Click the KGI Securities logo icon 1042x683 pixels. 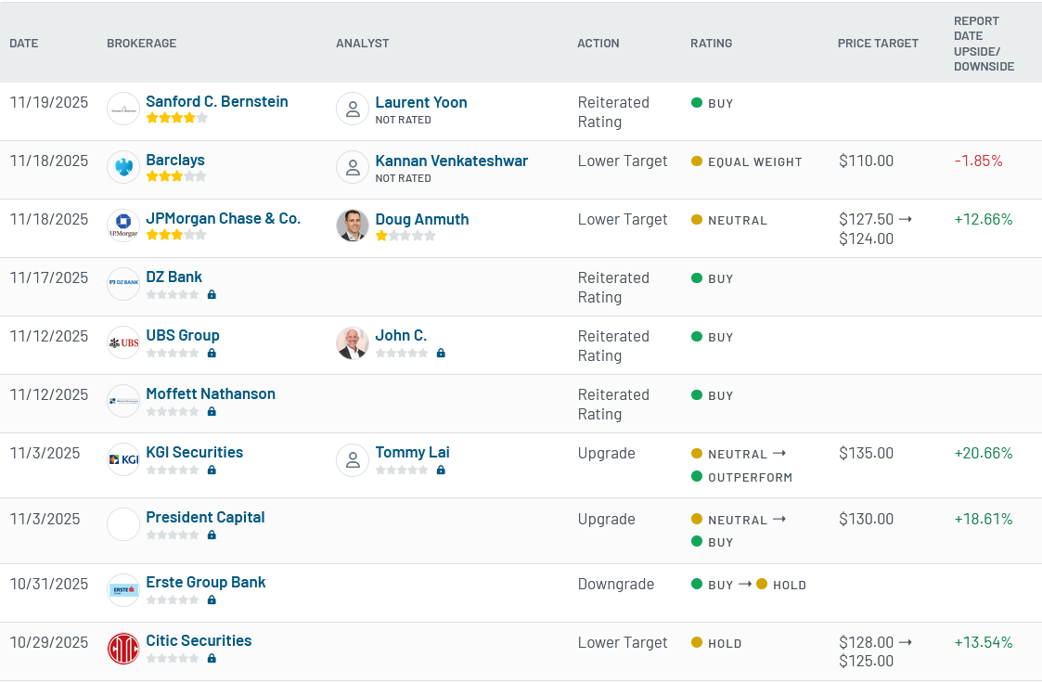tap(122, 459)
